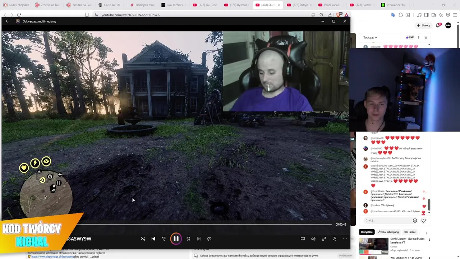Open the browser extensions puzzle icon
Viewport: 460px width, 259px height.
point(400,15)
